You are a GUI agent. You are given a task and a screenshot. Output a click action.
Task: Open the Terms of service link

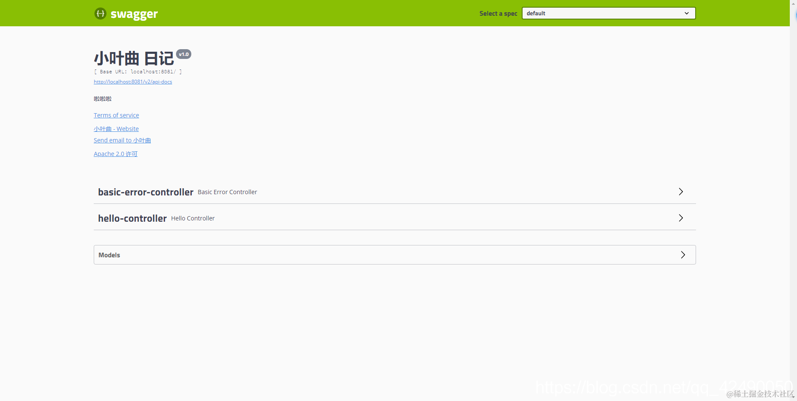[x=116, y=115]
